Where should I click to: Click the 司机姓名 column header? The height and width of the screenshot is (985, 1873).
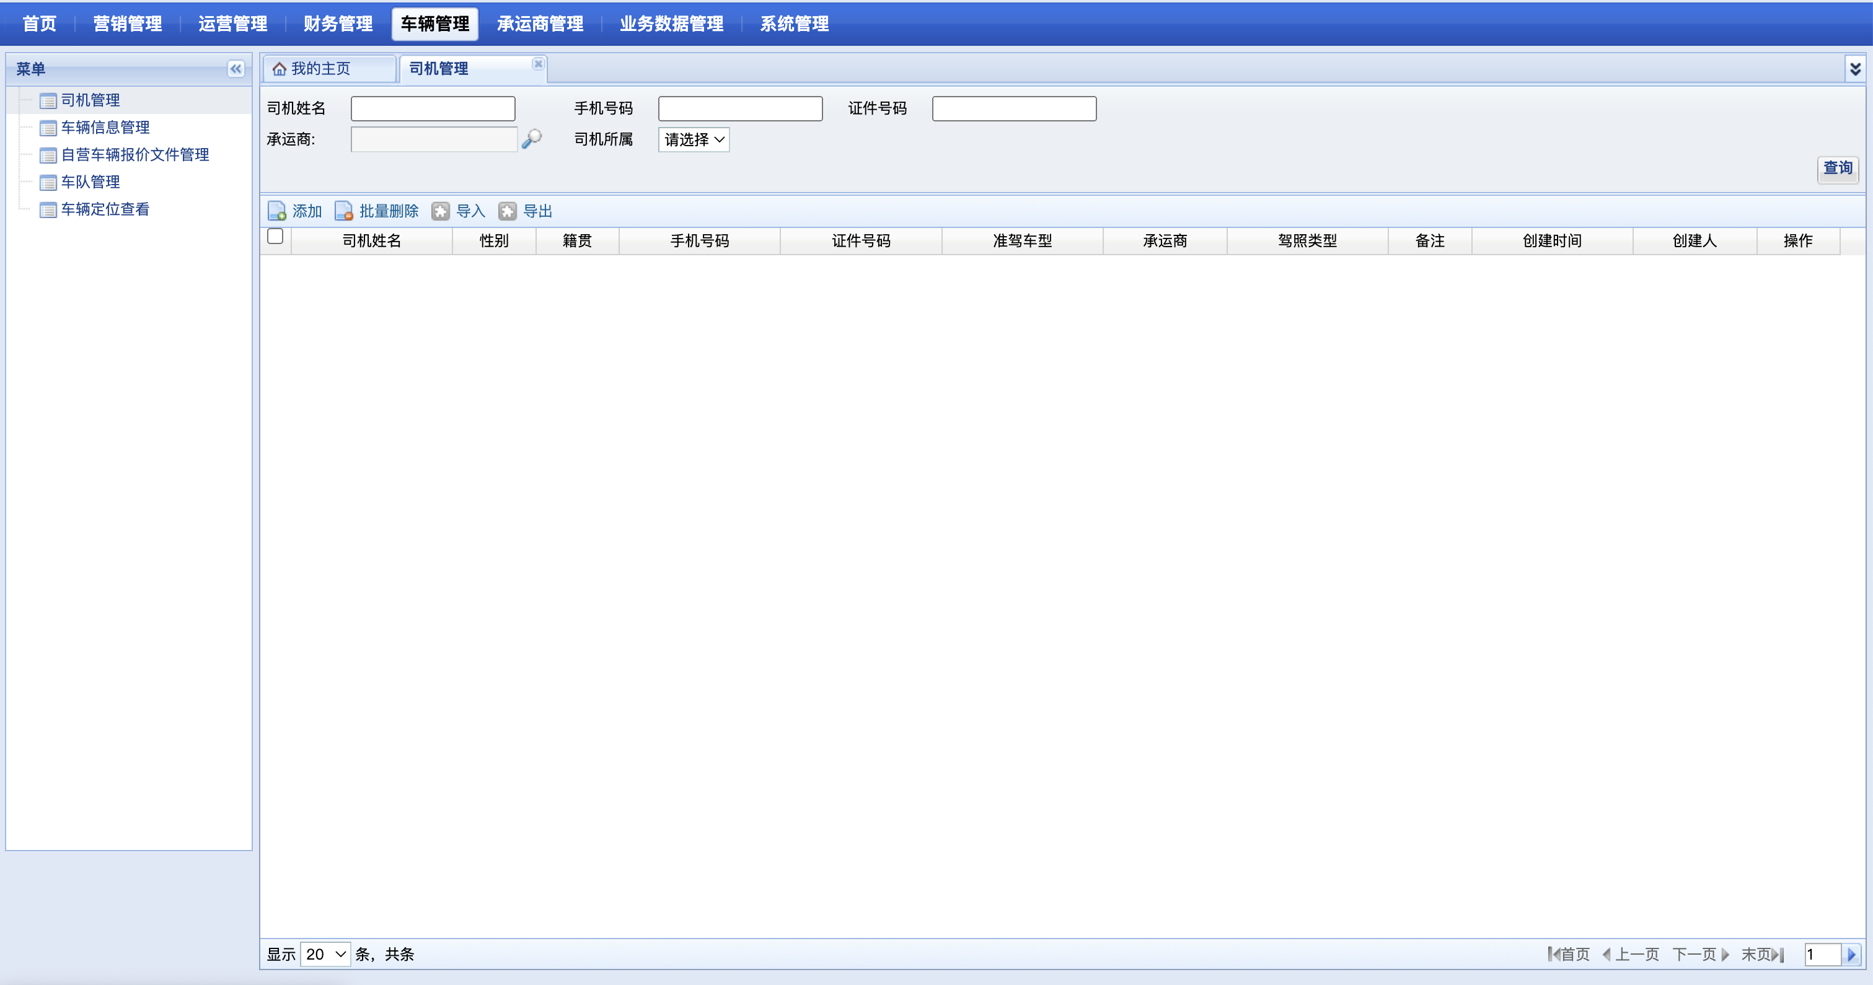click(x=371, y=240)
